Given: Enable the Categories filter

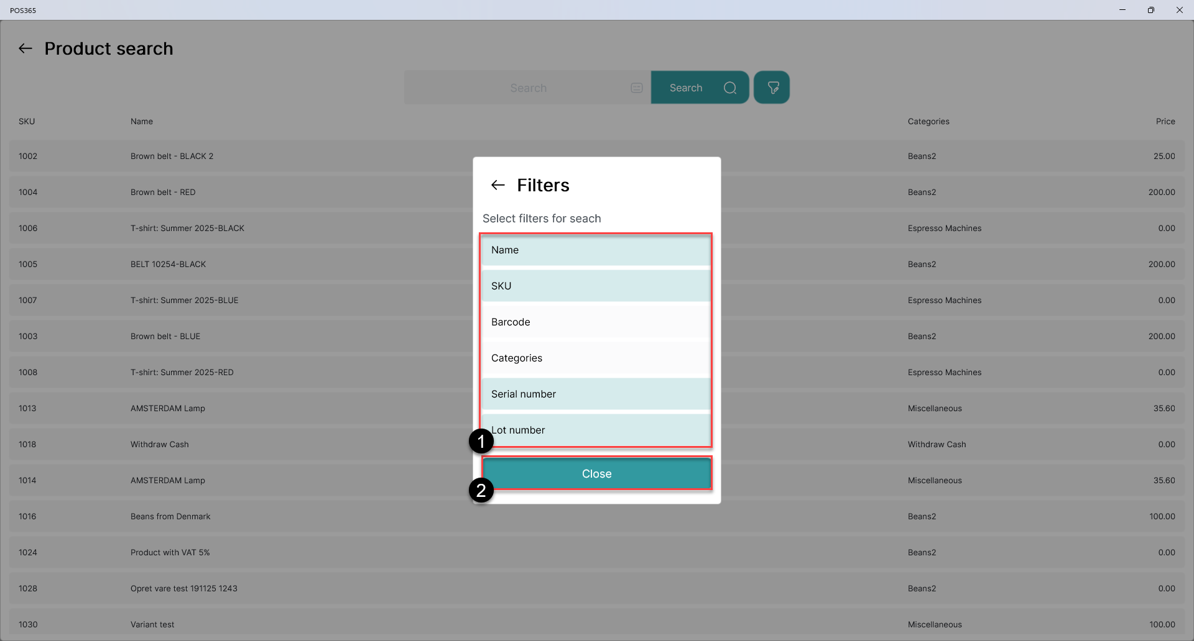Looking at the screenshot, I should tap(596, 358).
